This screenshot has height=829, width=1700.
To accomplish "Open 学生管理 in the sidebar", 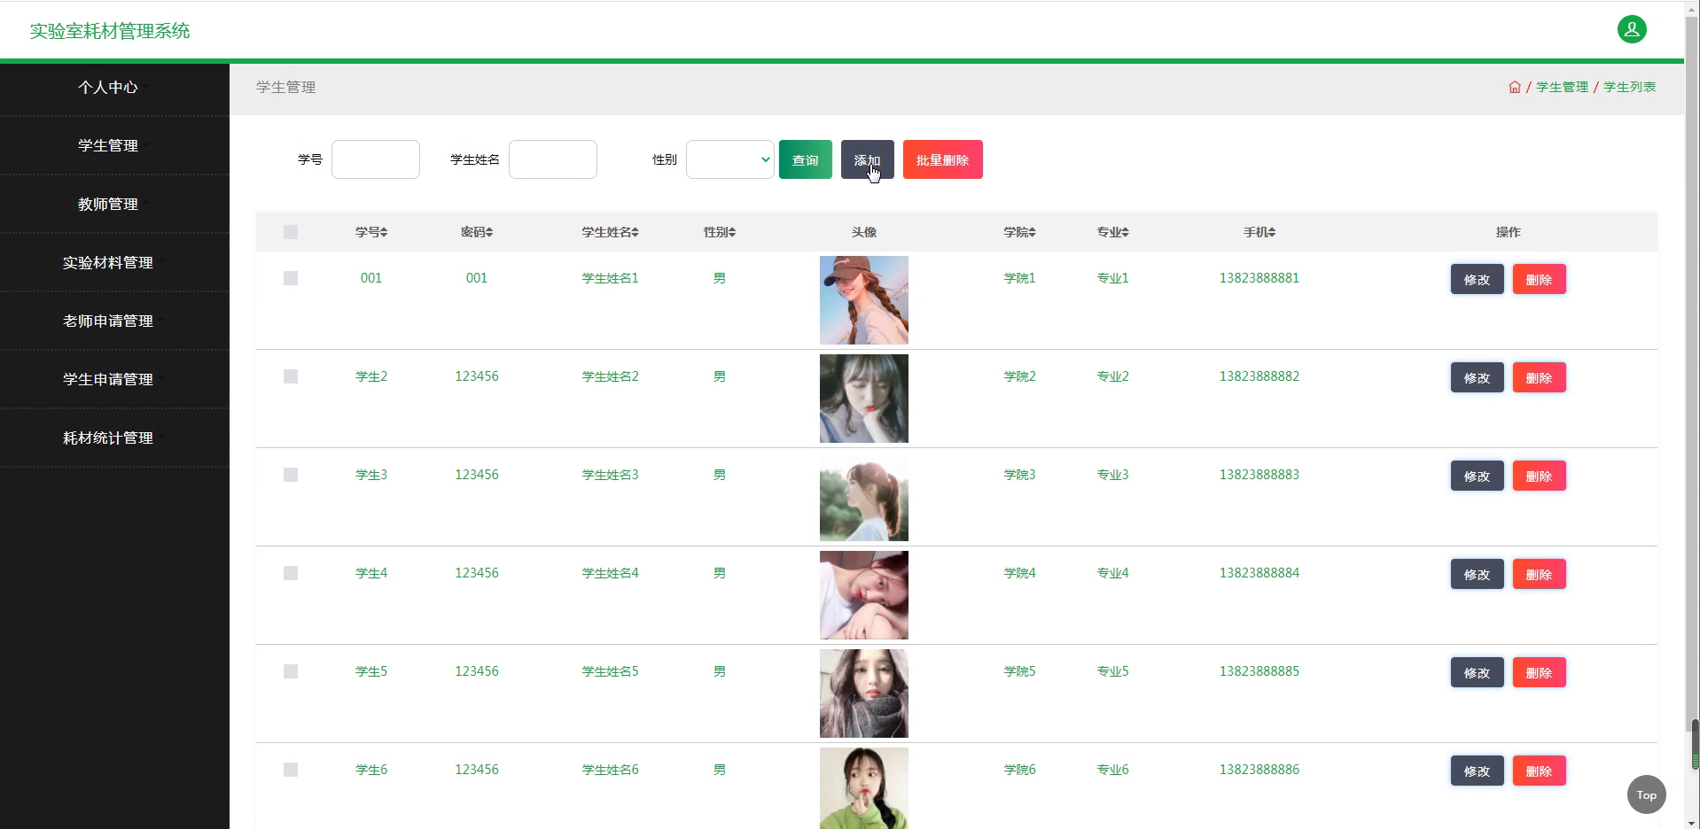I will [108, 145].
